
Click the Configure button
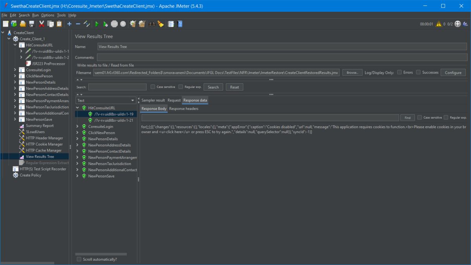click(453, 73)
